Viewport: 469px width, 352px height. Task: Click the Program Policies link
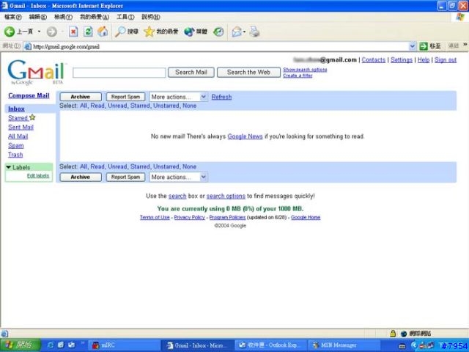(227, 217)
